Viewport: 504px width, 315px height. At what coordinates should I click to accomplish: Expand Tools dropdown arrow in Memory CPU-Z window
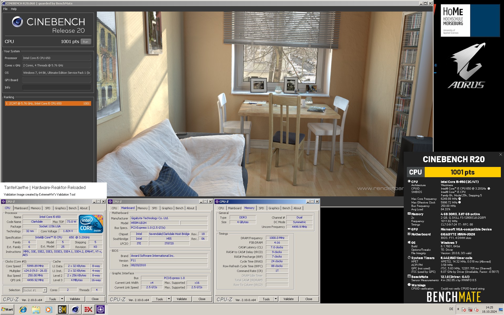coord(276,299)
